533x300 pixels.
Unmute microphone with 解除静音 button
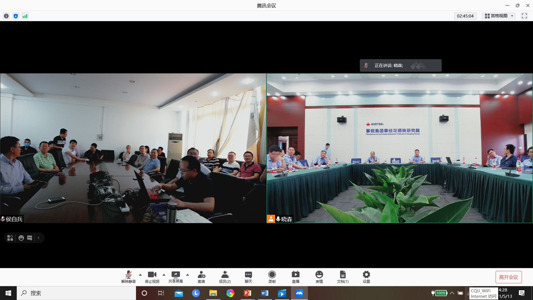click(128, 277)
